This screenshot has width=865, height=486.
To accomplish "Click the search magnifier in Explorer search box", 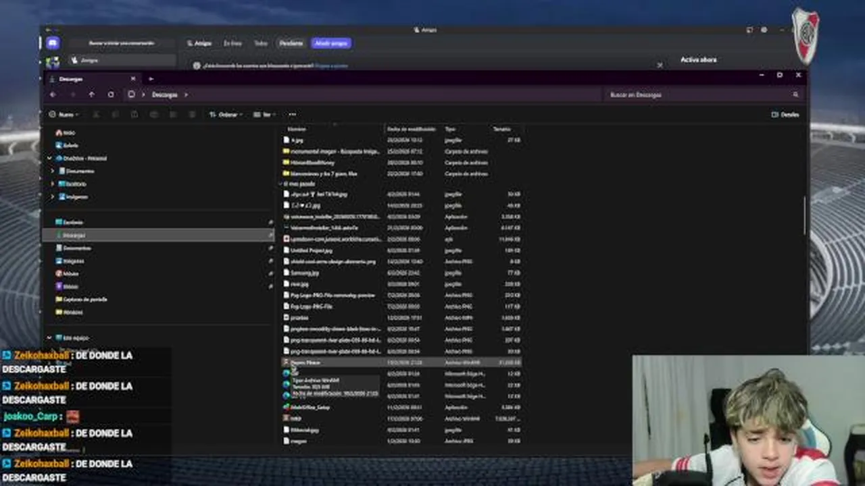I will pyautogui.click(x=795, y=94).
